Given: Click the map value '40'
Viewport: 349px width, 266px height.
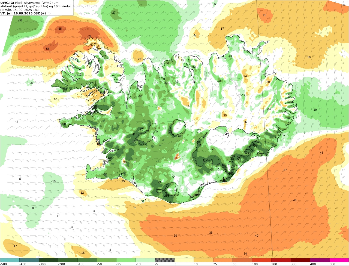Looking at the screenshot, I should pyautogui.click(x=257, y=236).
